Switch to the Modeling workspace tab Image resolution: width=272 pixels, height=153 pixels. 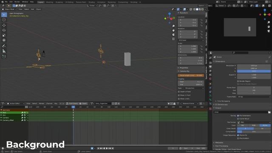coord(50,2)
